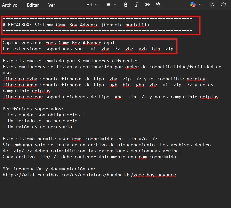
Task: Open Notepad settings gear
Action: tap(223, 5)
